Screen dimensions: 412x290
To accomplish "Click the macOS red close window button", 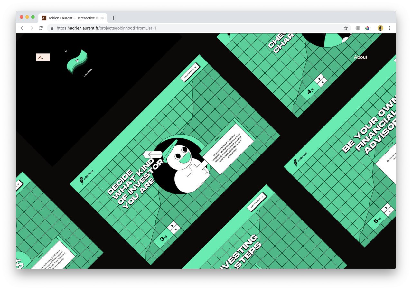I will [22, 17].
